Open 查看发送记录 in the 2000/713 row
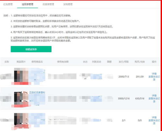 154,78
